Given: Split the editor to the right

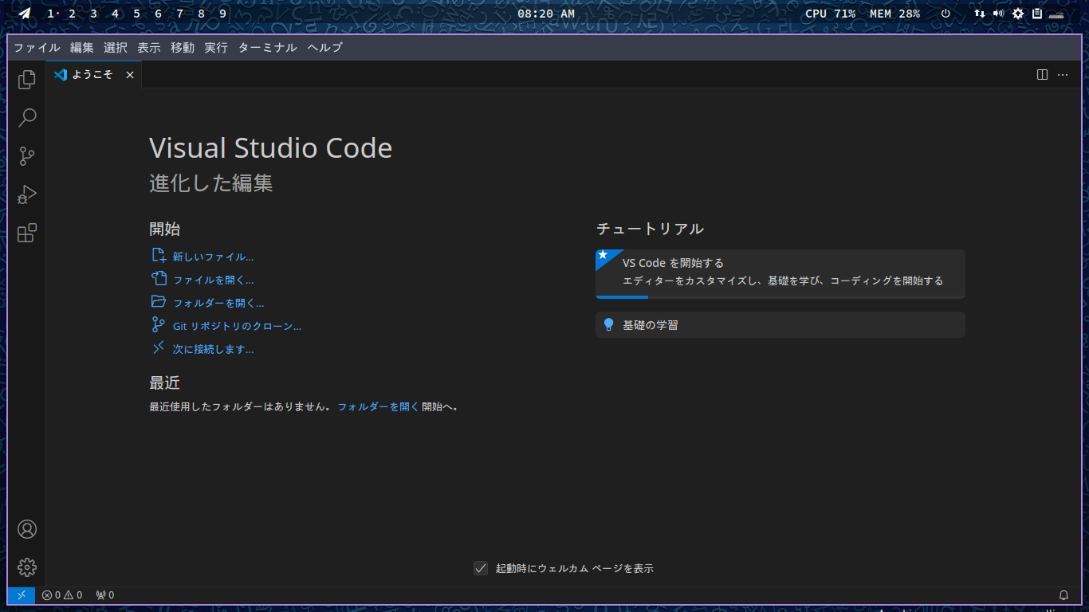Looking at the screenshot, I should (1042, 75).
